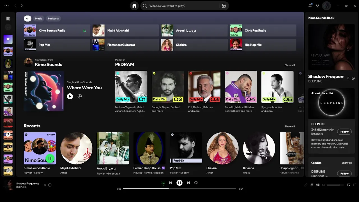Show all Made For PEDRAM mixes

tap(290, 65)
